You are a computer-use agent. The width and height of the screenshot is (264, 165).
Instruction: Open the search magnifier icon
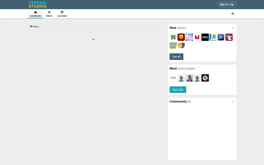[x=233, y=14]
